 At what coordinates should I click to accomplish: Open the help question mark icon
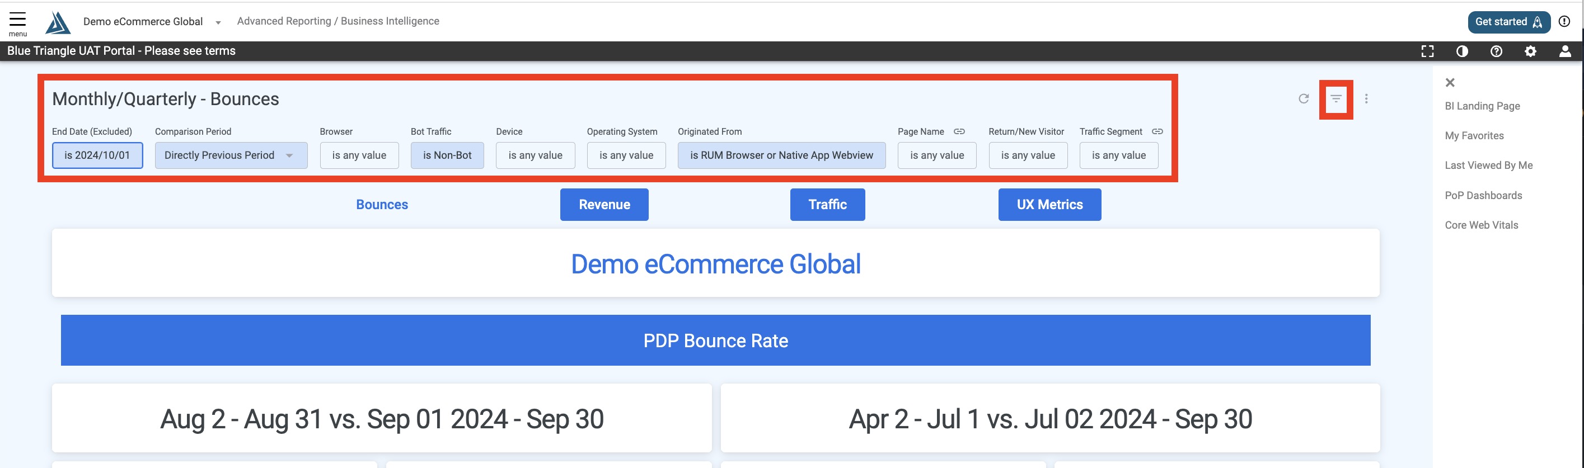point(1496,51)
